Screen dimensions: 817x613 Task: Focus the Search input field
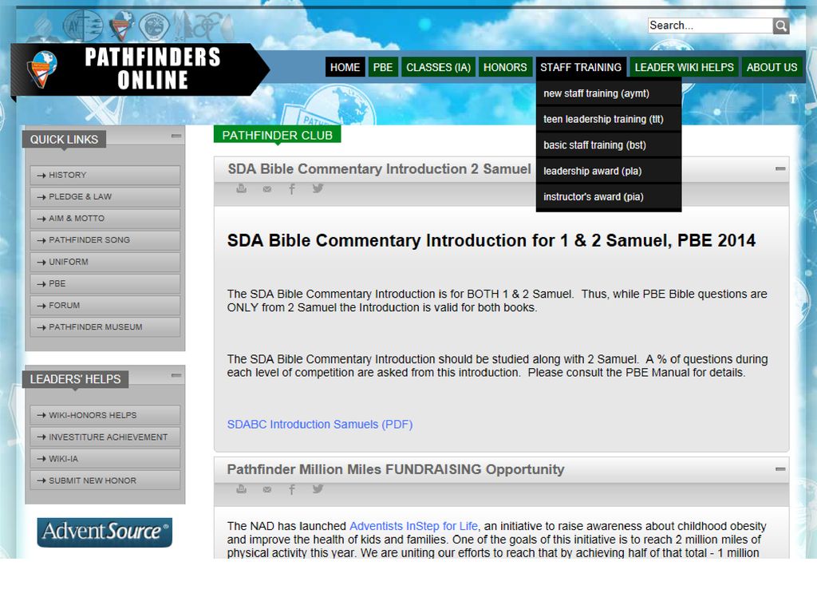coord(710,26)
